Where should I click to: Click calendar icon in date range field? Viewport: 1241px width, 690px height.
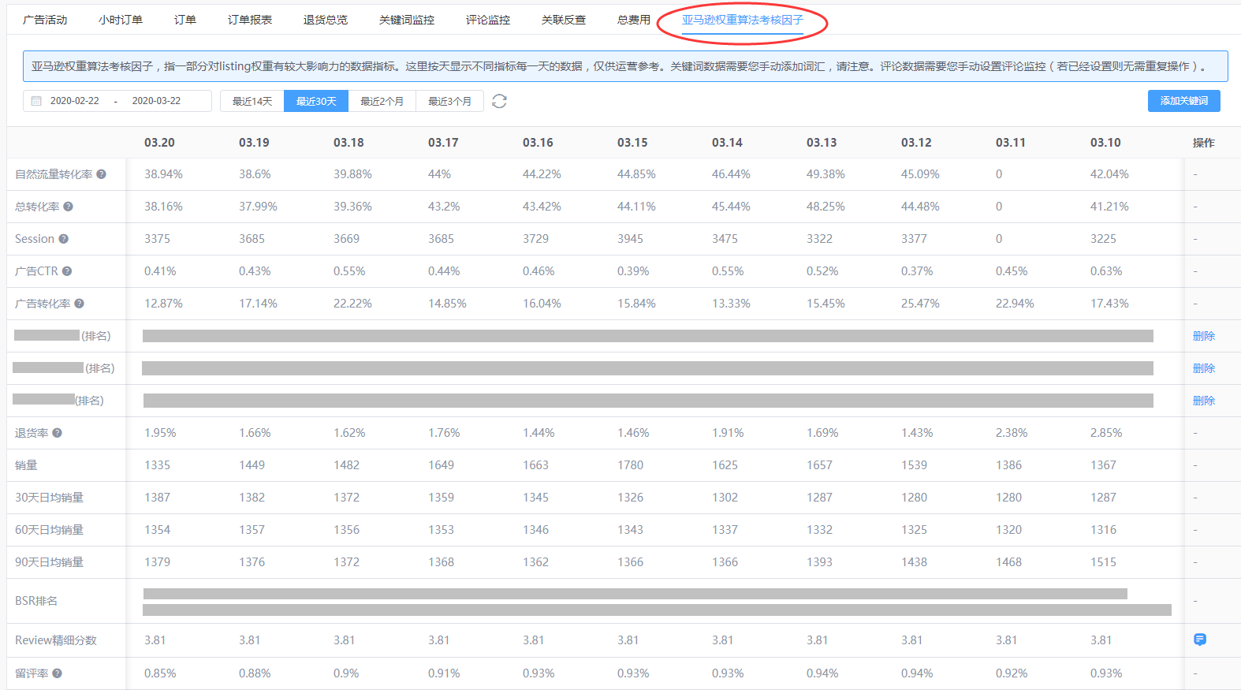tap(36, 101)
